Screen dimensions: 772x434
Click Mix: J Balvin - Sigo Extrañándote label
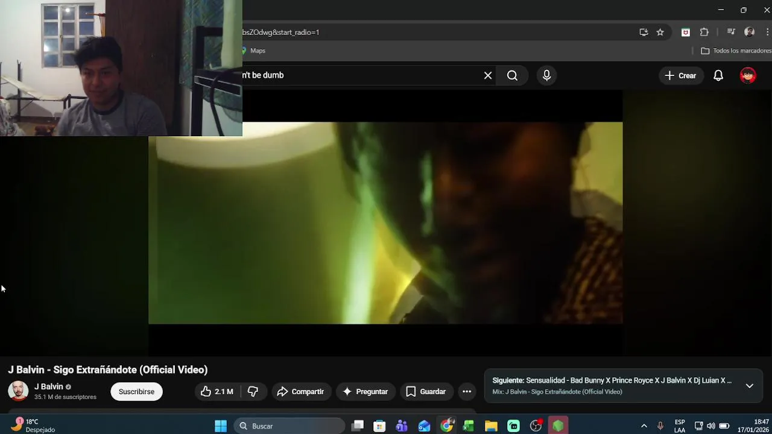click(557, 392)
